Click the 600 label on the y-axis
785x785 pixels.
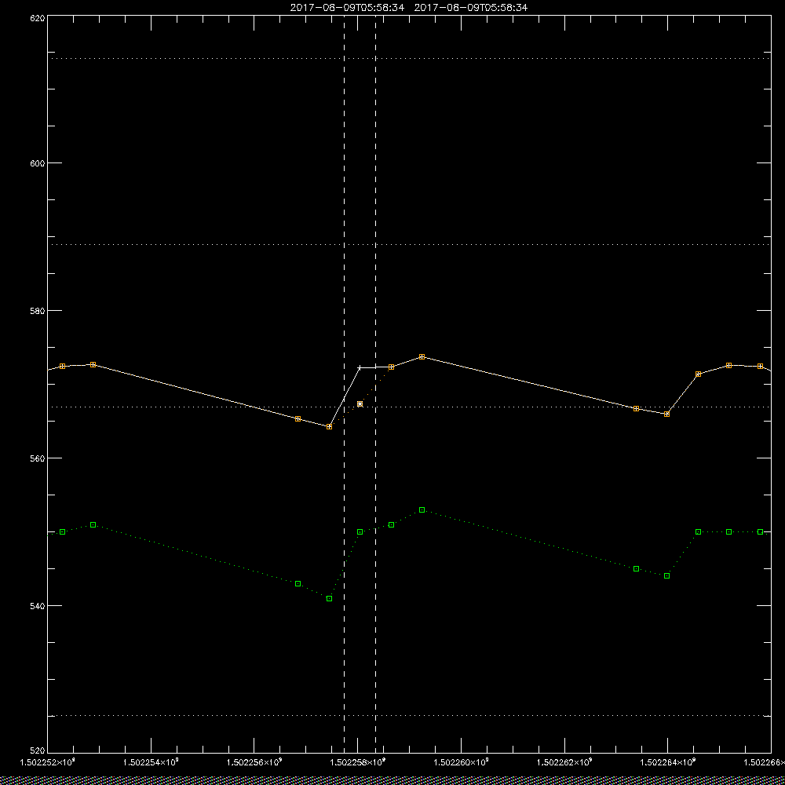pyautogui.click(x=38, y=163)
